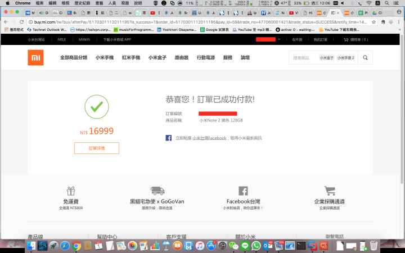Click the 小米盒子 search suggestion tag
The image size is (405, 253).
326,58
